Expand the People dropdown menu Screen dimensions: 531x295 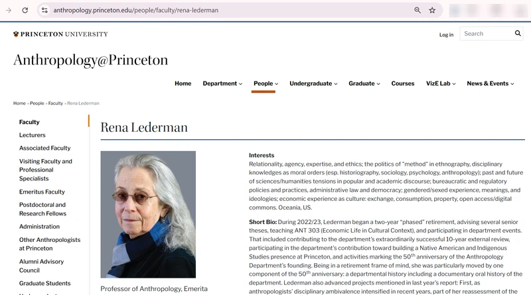tap(266, 84)
